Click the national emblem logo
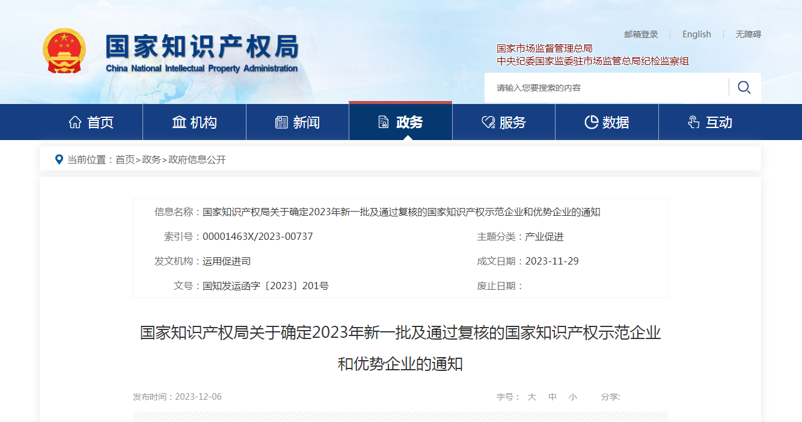This screenshot has width=802, height=422. 65,50
